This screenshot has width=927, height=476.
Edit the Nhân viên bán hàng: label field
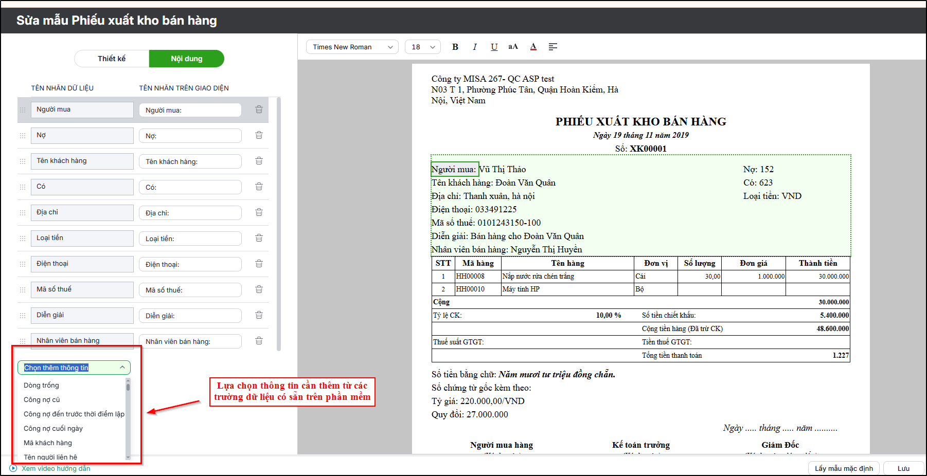(x=190, y=341)
